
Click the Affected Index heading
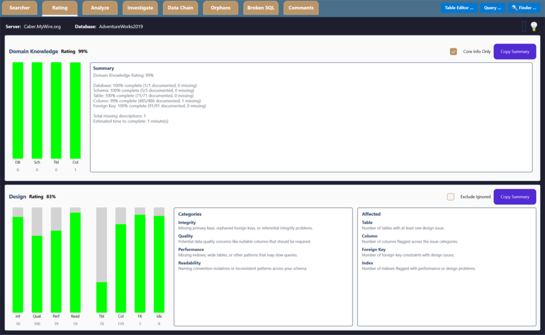coord(367,263)
